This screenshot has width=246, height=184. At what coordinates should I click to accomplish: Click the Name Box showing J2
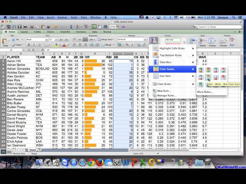click(11, 50)
